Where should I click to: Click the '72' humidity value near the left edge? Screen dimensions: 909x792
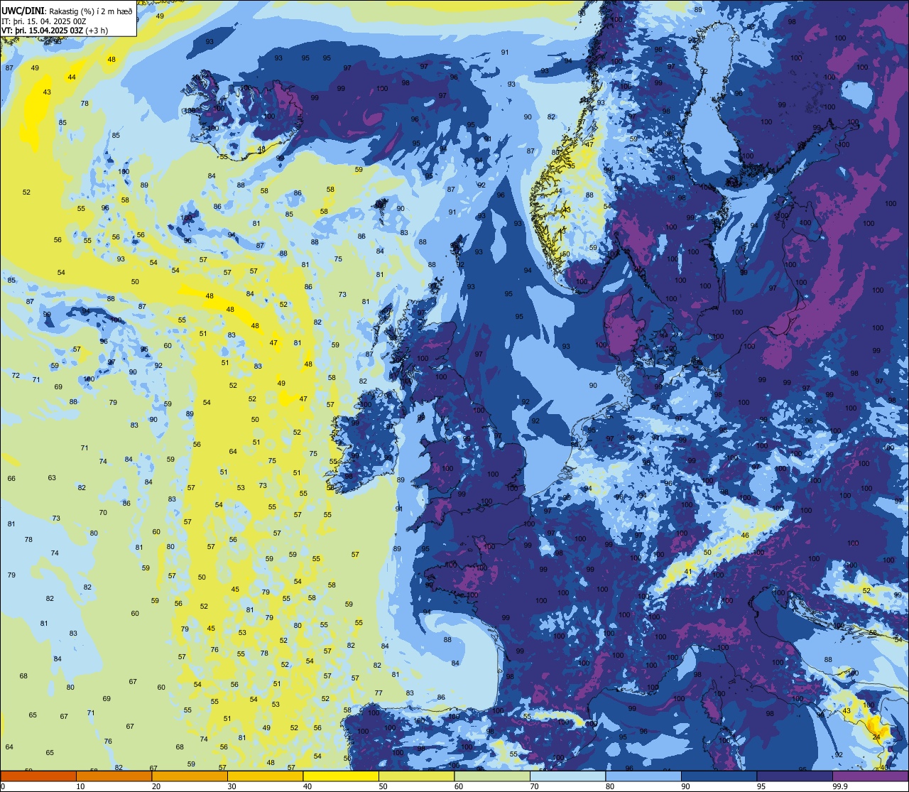(16, 375)
